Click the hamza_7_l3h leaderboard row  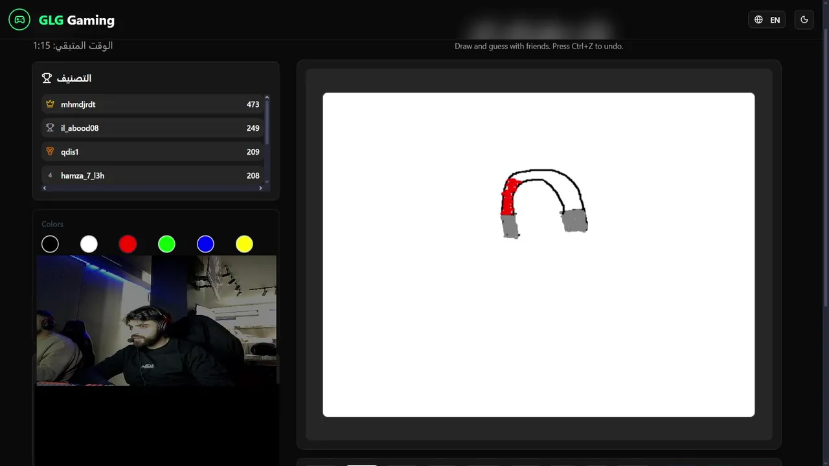pos(152,175)
